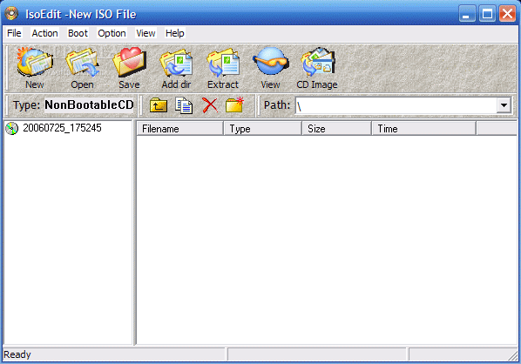The width and height of the screenshot is (521, 364).
Task: Click the CD Image toolbar icon
Action: point(317,68)
